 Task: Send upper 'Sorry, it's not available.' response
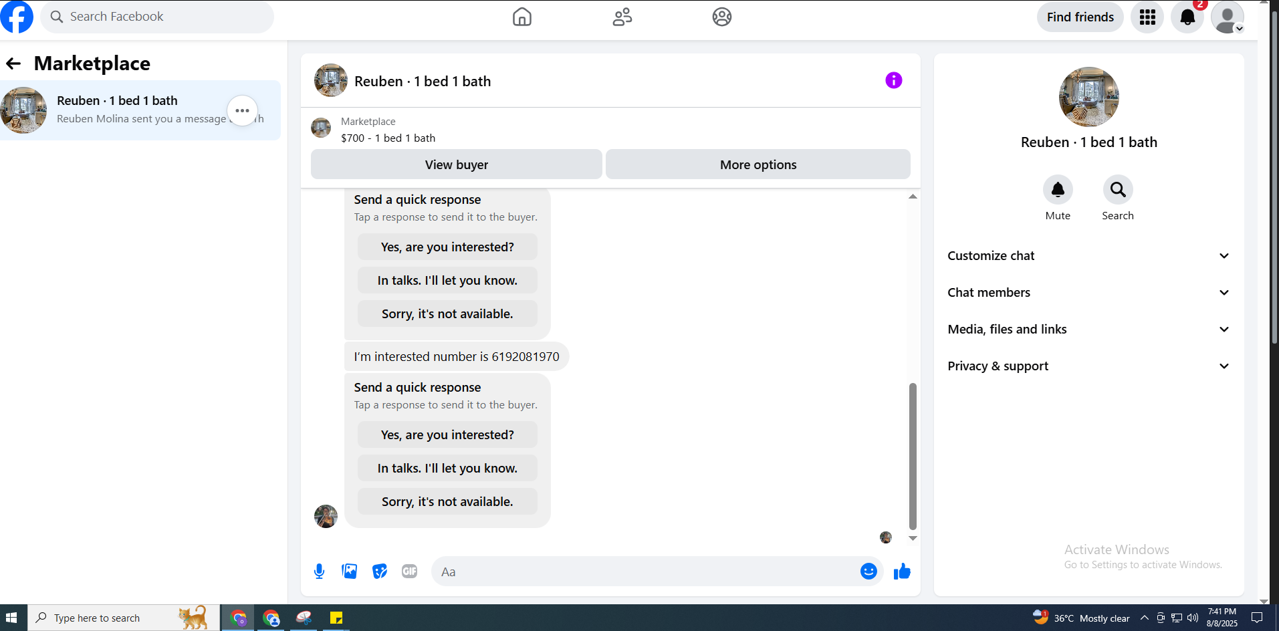pos(447,313)
